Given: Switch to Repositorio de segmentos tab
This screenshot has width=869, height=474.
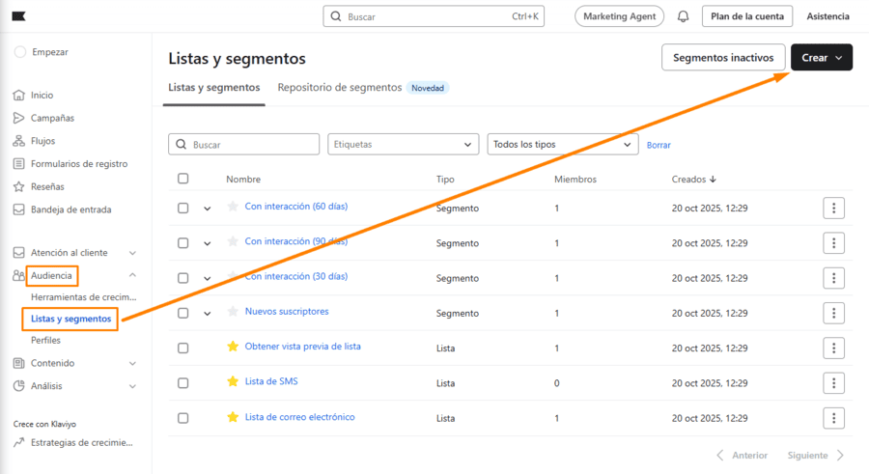Looking at the screenshot, I should pyautogui.click(x=339, y=88).
